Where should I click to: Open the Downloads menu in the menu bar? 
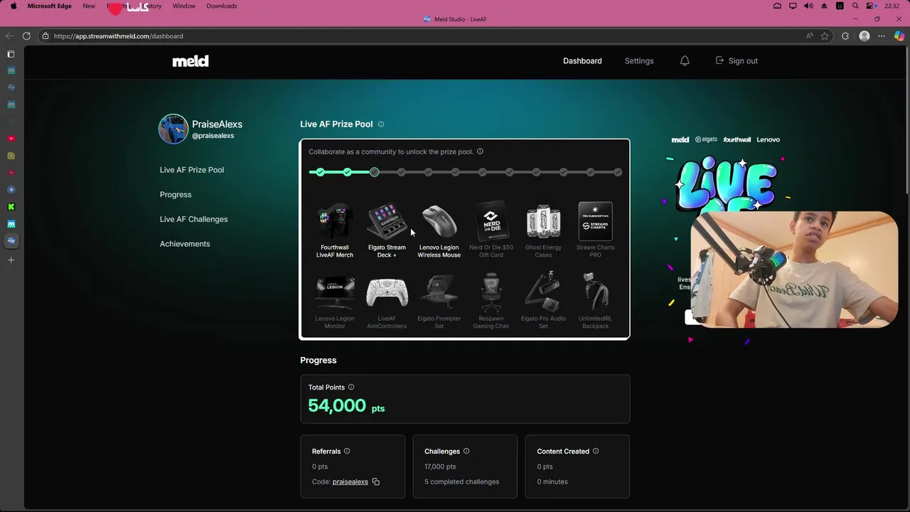tap(222, 6)
